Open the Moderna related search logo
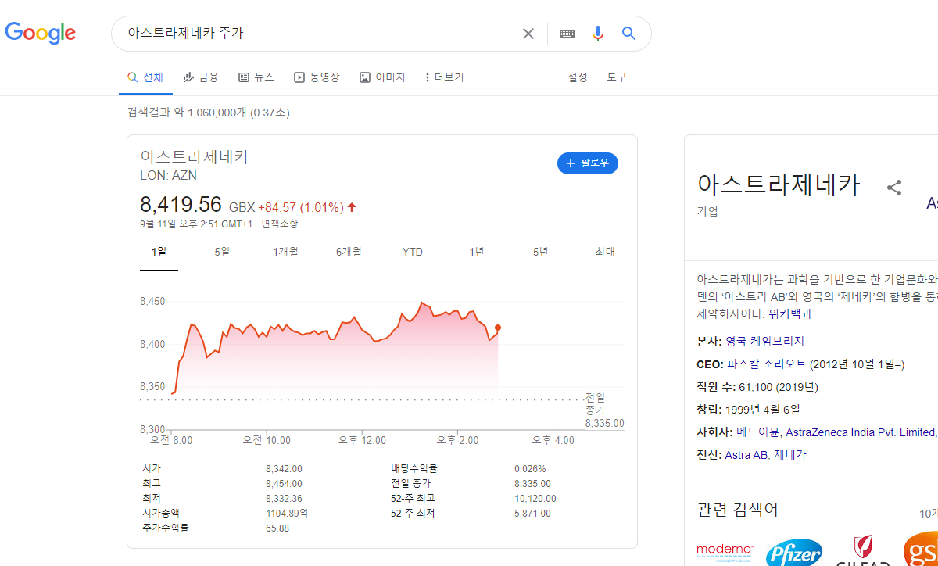Image resolution: width=938 pixels, height=566 pixels. pyautogui.click(x=725, y=552)
